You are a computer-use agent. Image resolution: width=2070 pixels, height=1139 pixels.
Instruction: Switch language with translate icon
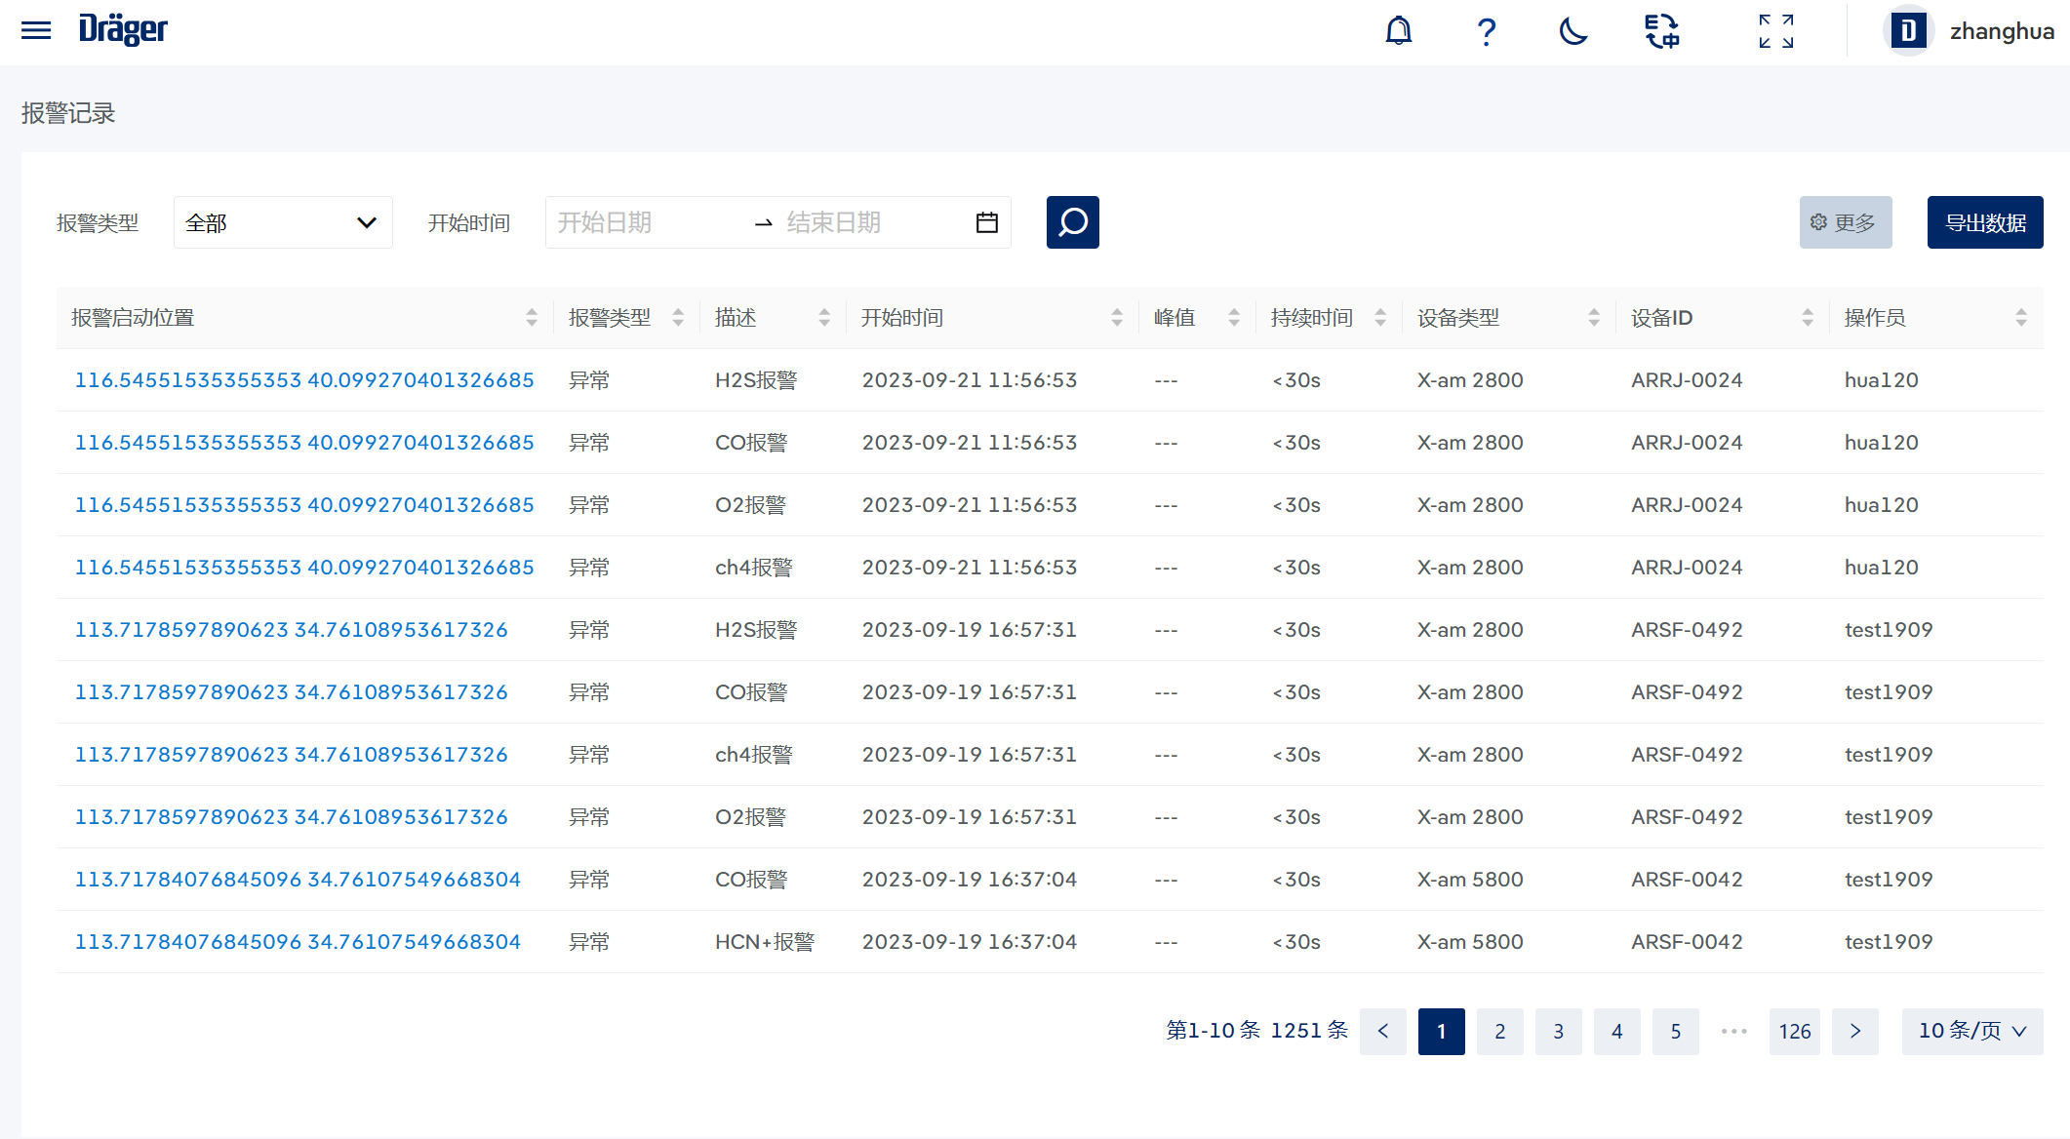click(1661, 31)
